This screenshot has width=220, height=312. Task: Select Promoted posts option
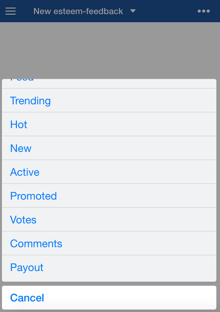coord(109,196)
